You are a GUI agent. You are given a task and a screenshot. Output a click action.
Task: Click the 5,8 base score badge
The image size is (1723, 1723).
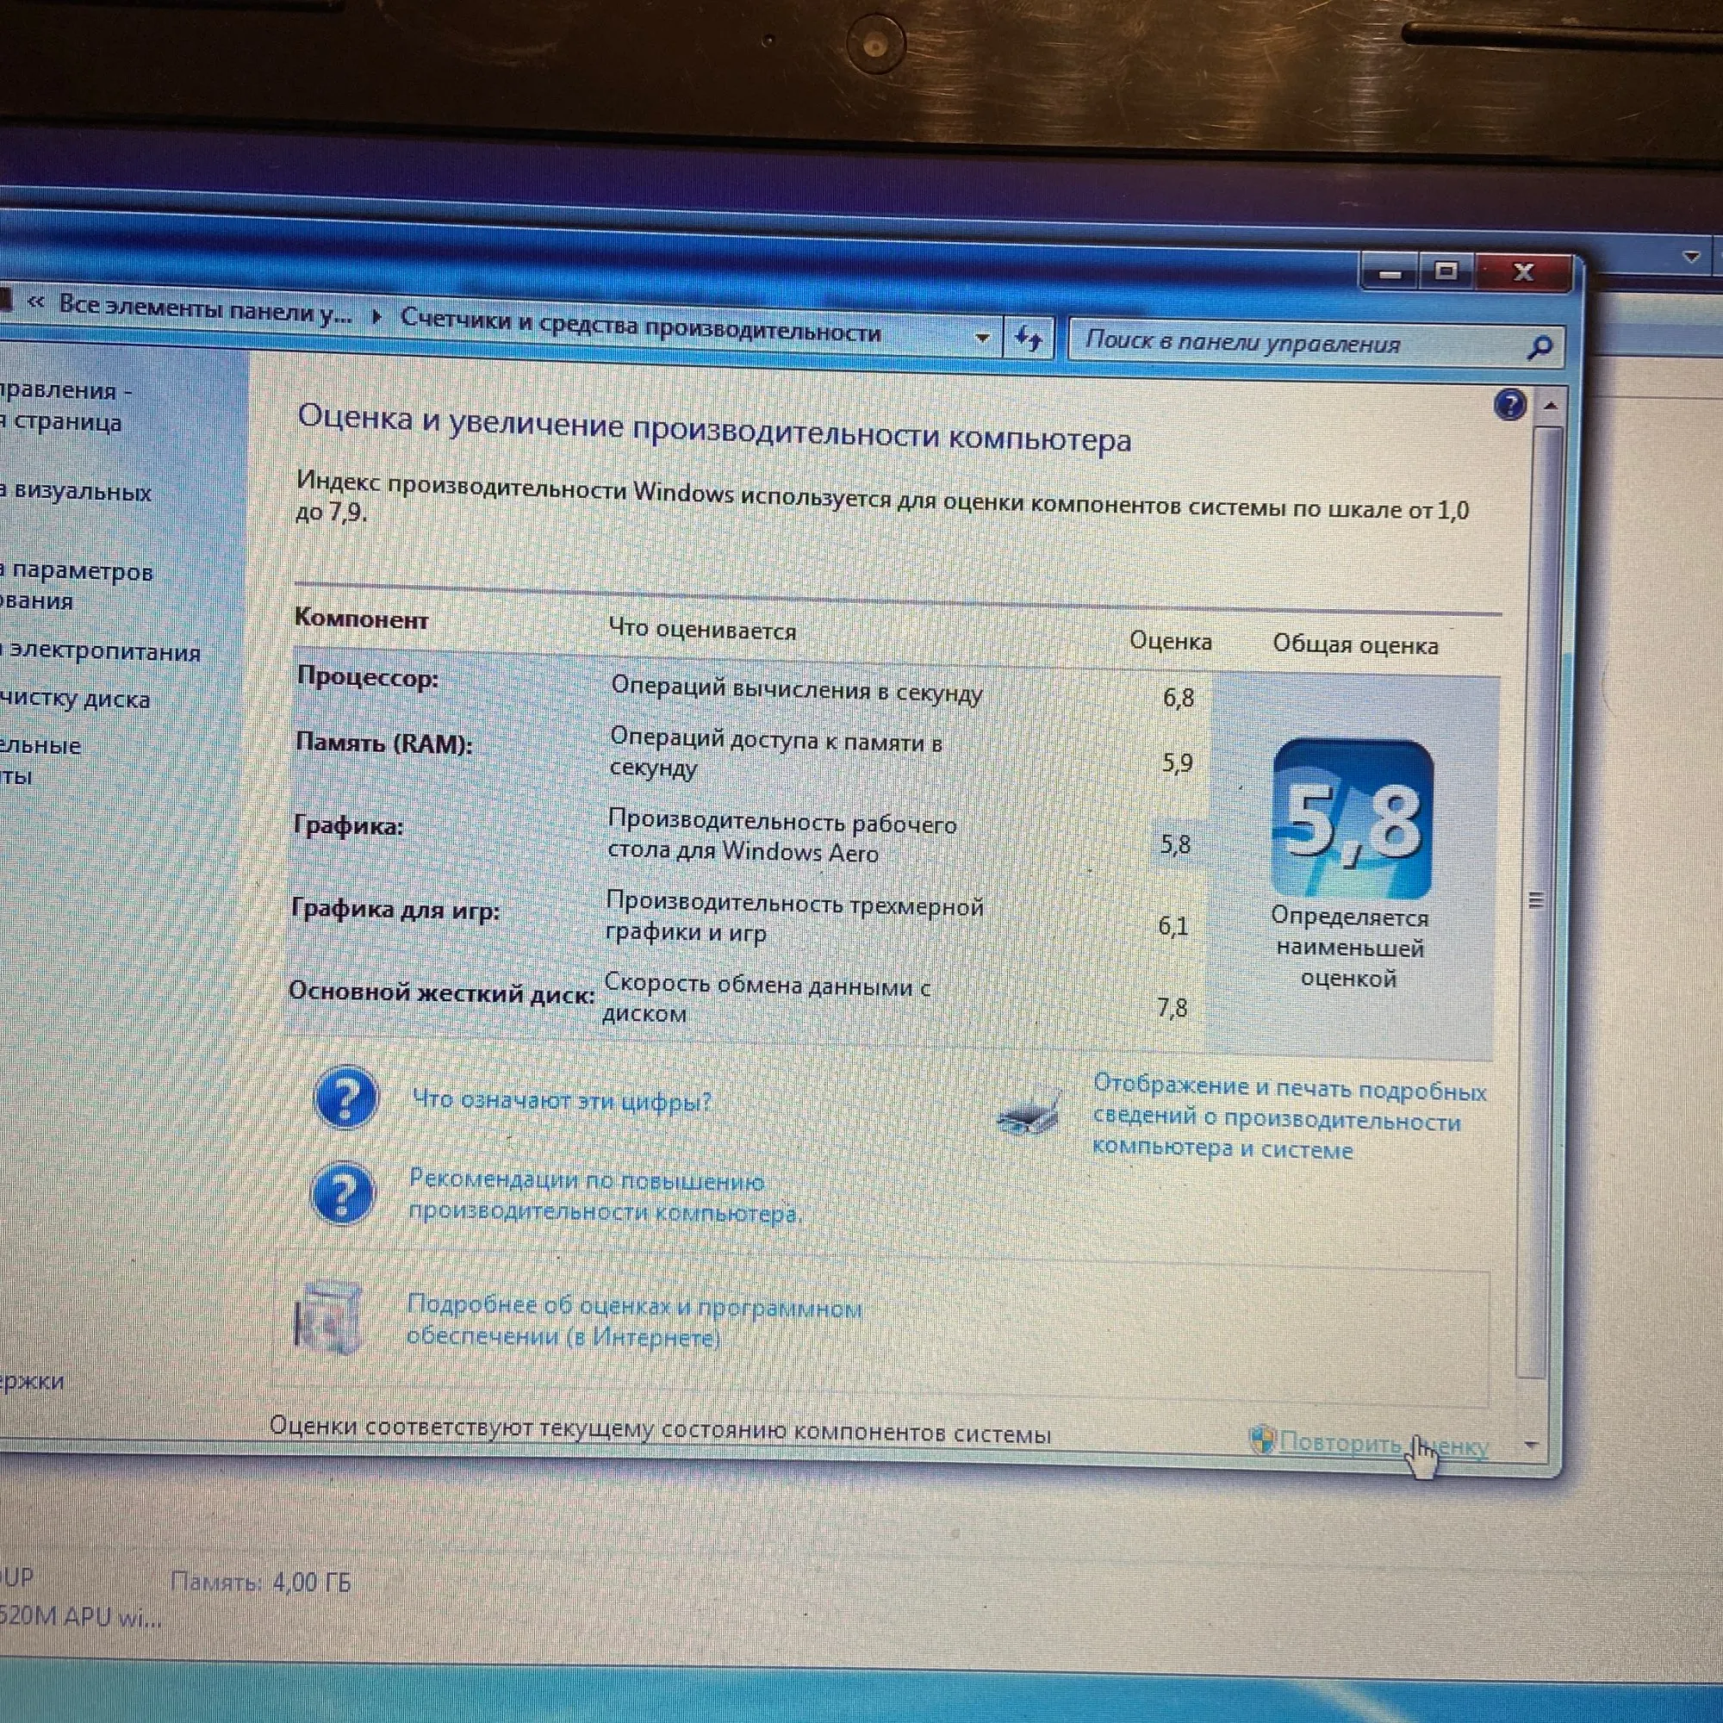pos(1352,818)
